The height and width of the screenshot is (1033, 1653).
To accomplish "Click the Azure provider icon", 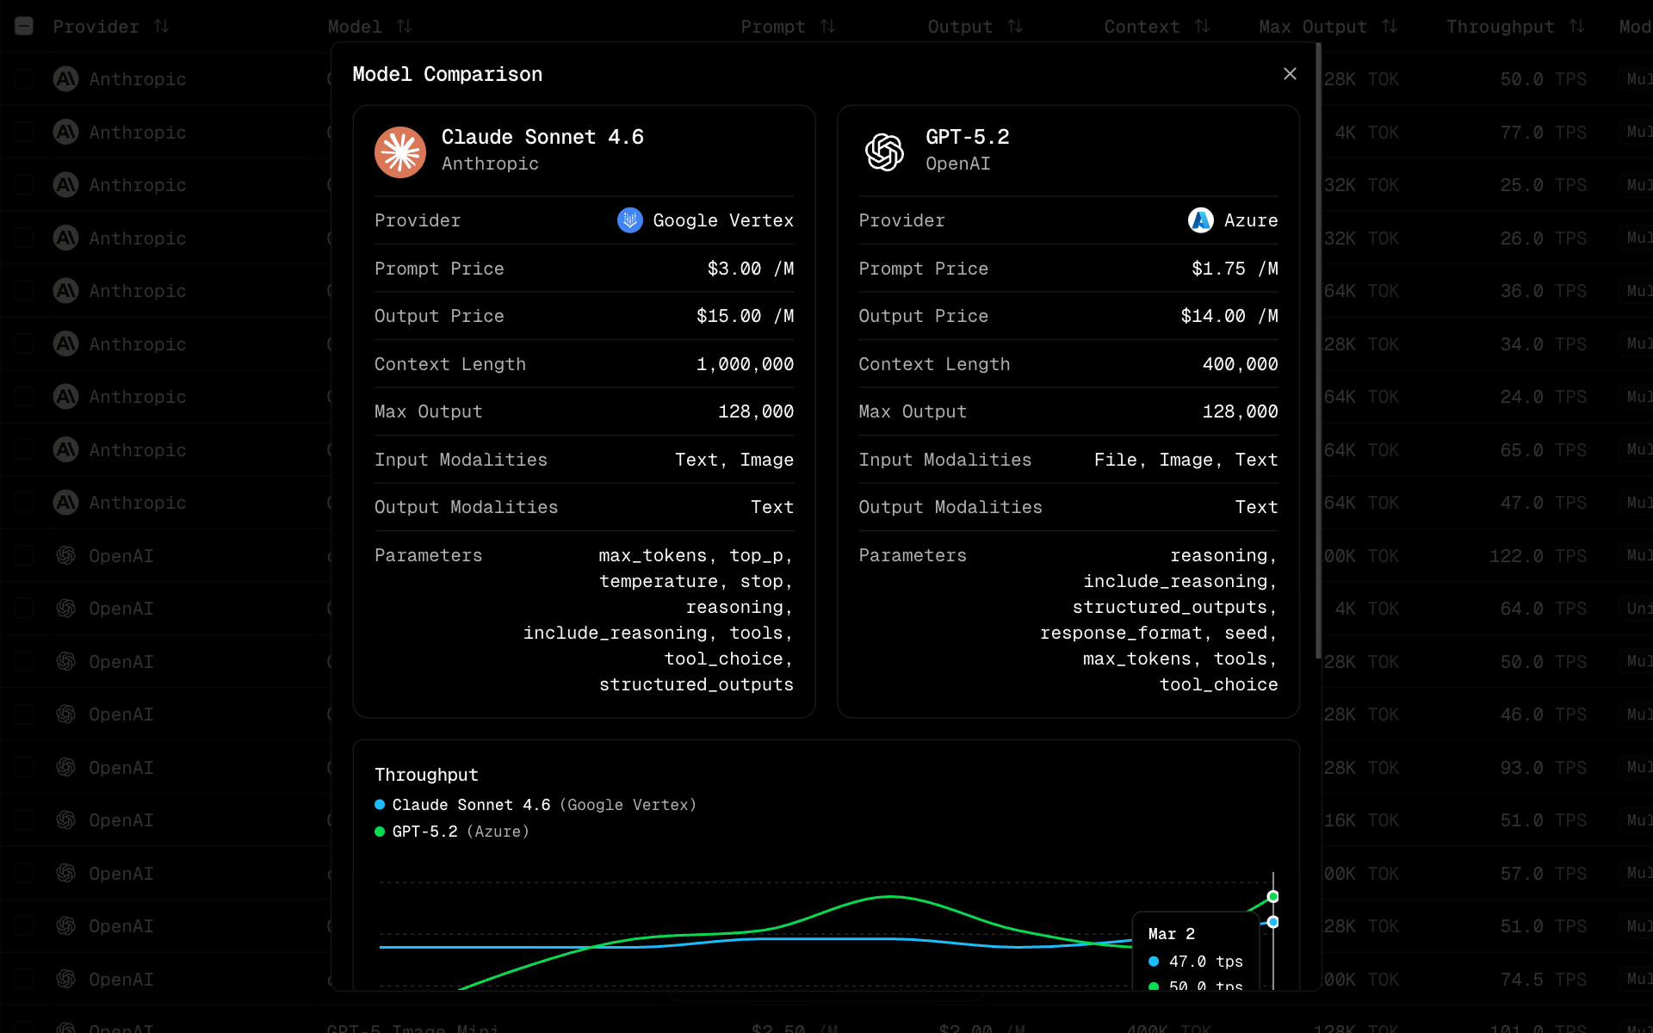I will click(1201, 220).
